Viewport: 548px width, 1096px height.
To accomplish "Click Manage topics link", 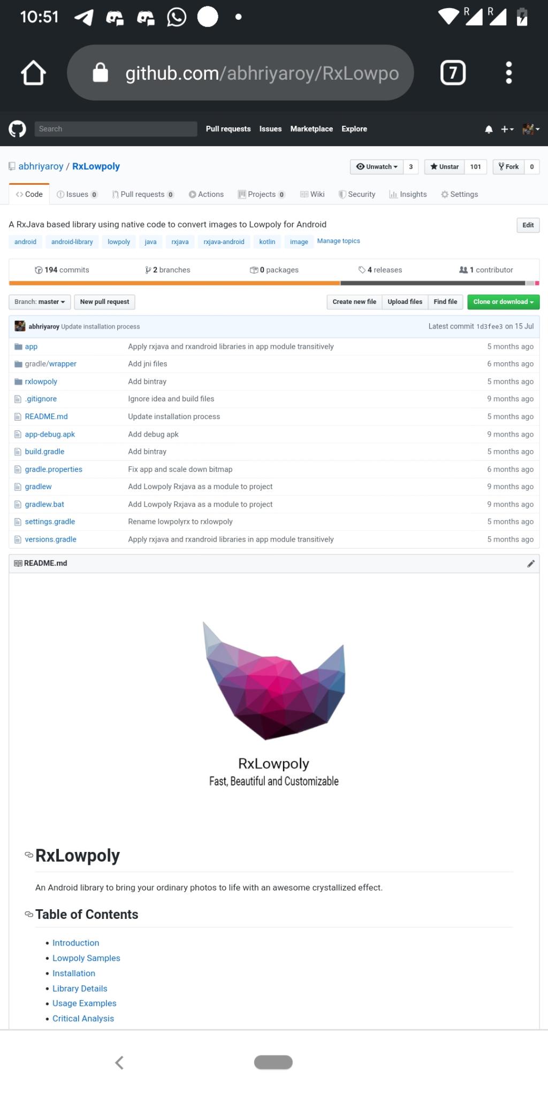I will [x=338, y=241].
